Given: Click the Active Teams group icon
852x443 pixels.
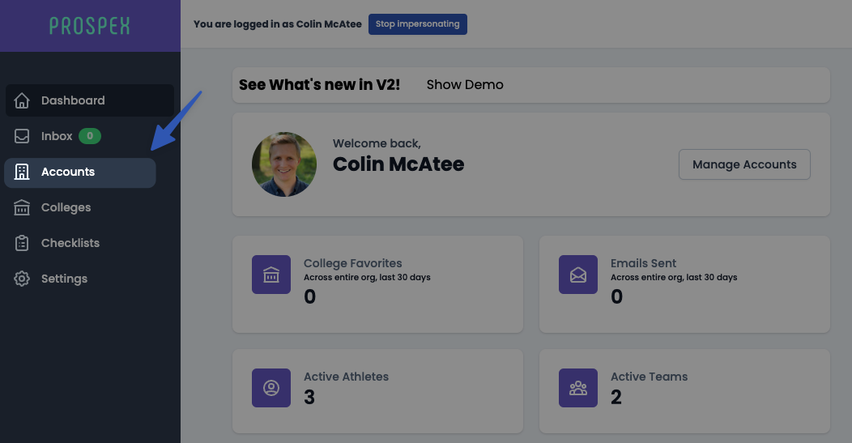Looking at the screenshot, I should tap(578, 388).
